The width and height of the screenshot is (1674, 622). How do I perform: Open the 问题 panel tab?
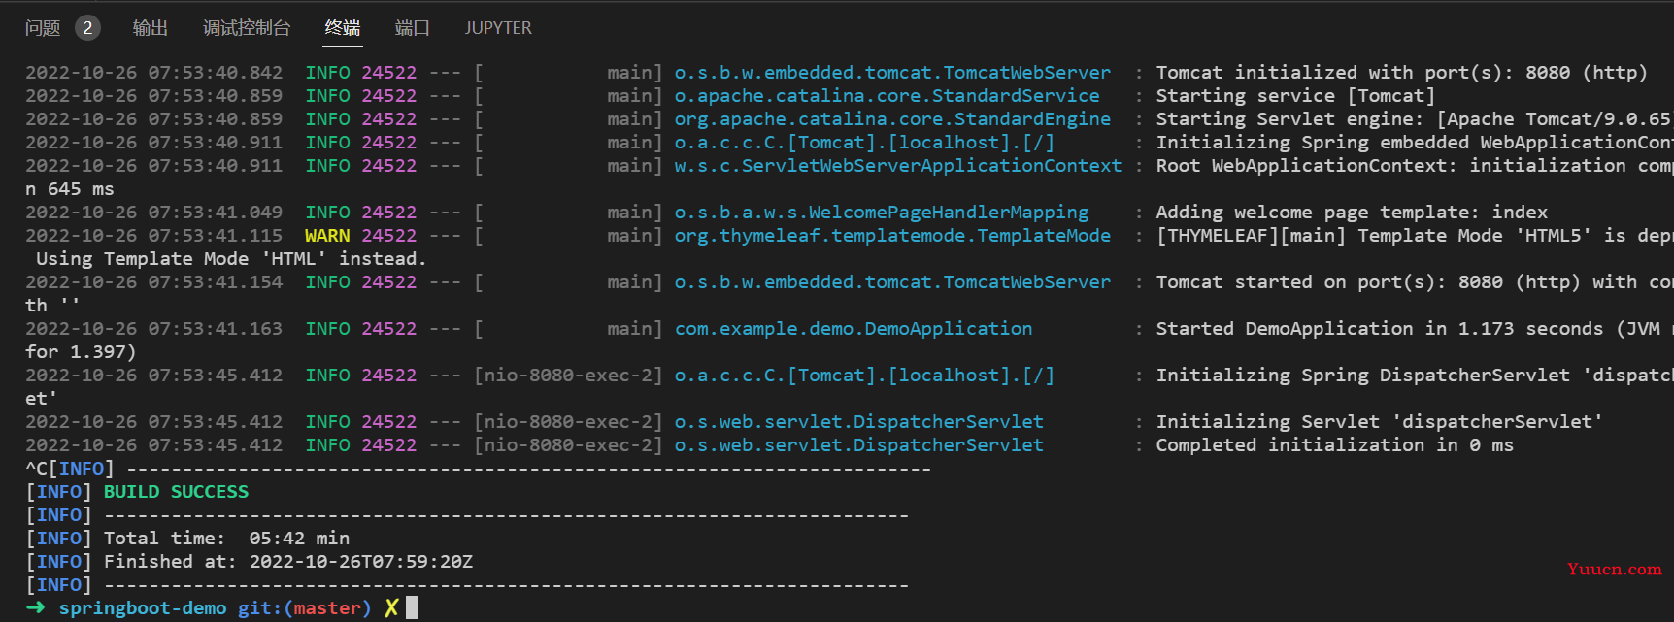pos(43,28)
